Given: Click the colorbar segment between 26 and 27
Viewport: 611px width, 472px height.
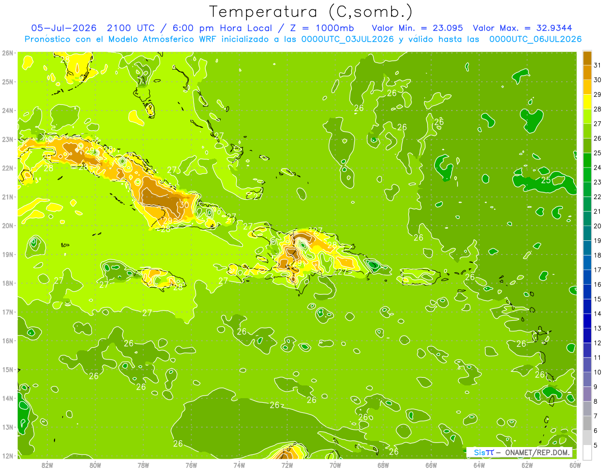Looking at the screenshot, I should (x=587, y=131).
